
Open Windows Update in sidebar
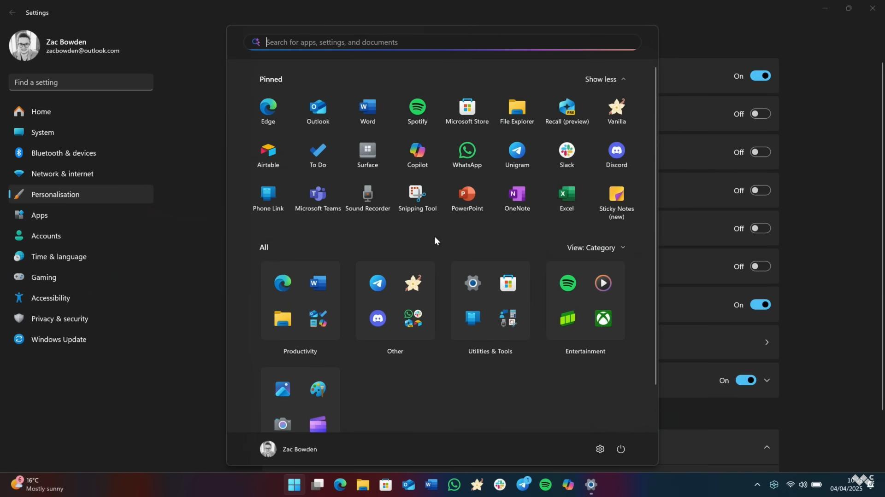pyautogui.click(x=81, y=340)
